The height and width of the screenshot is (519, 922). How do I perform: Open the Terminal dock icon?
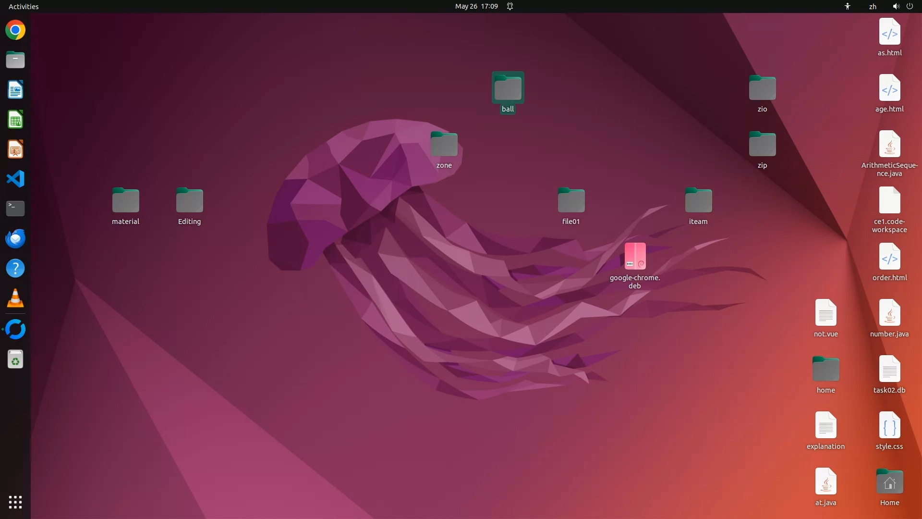(15, 208)
